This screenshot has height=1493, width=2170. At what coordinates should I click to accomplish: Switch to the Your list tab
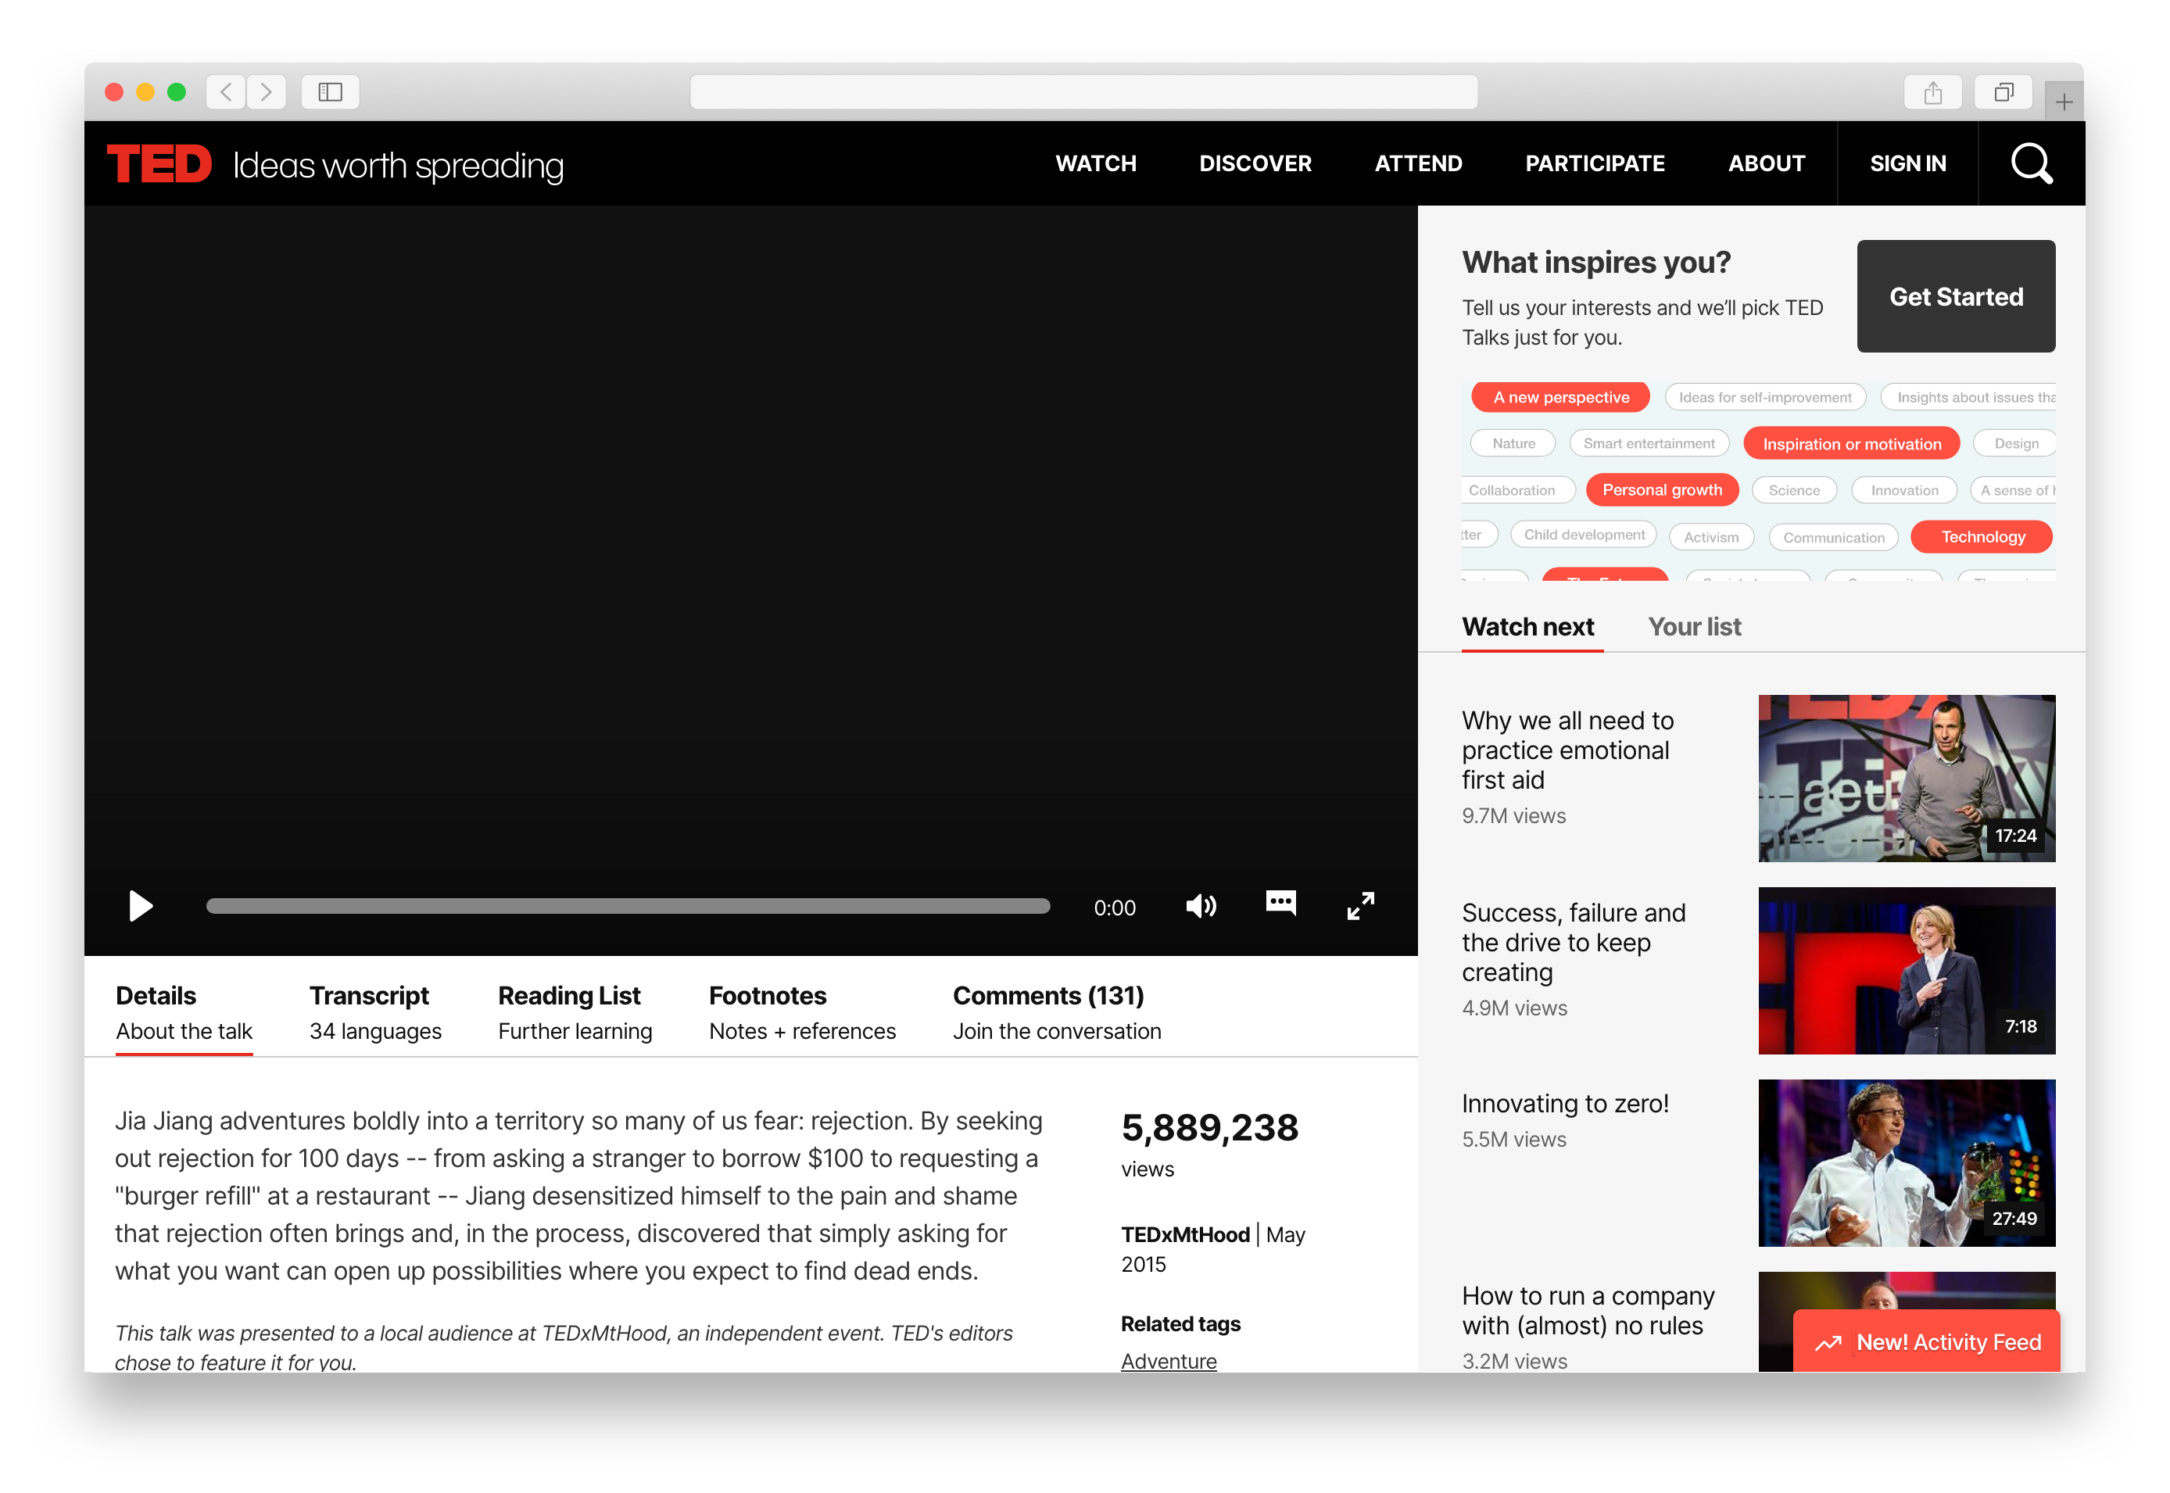[x=1693, y=627]
